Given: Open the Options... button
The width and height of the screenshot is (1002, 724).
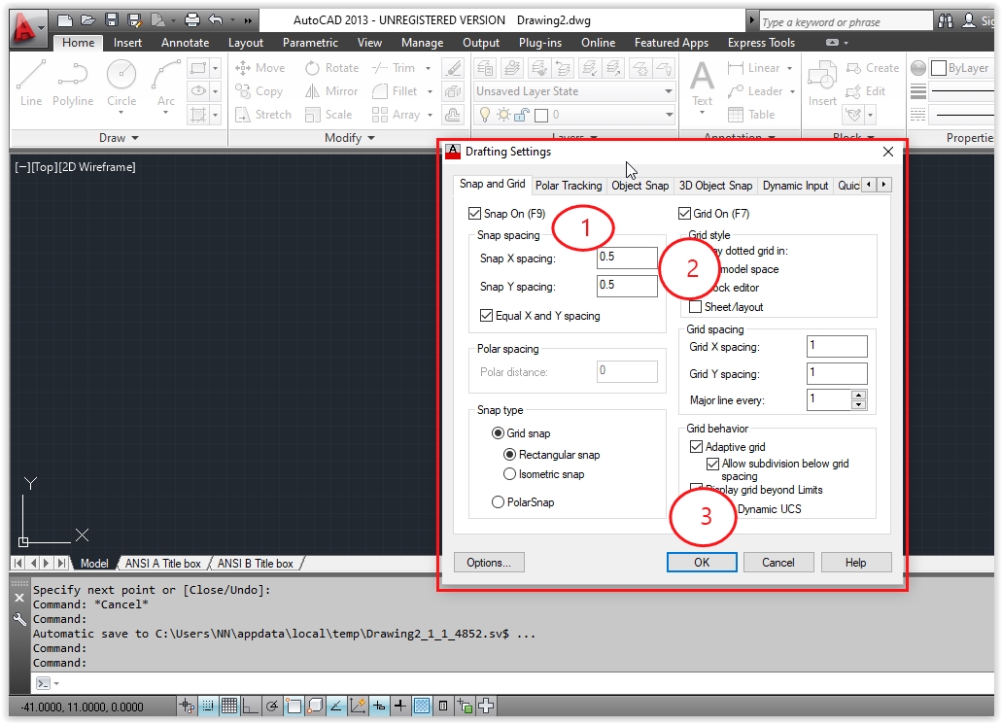Looking at the screenshot, I should 489,563.
